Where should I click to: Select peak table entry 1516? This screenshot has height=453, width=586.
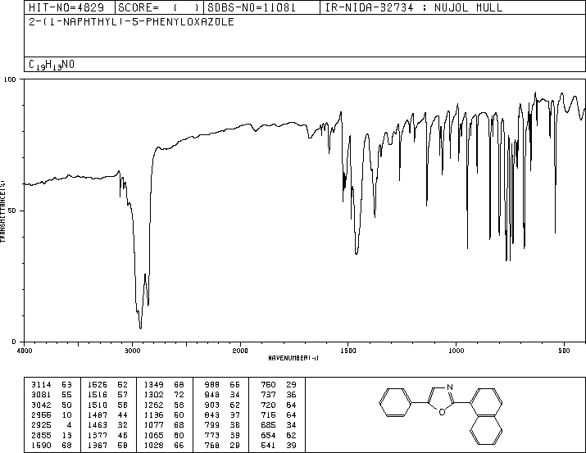click(x=107, y=395)
